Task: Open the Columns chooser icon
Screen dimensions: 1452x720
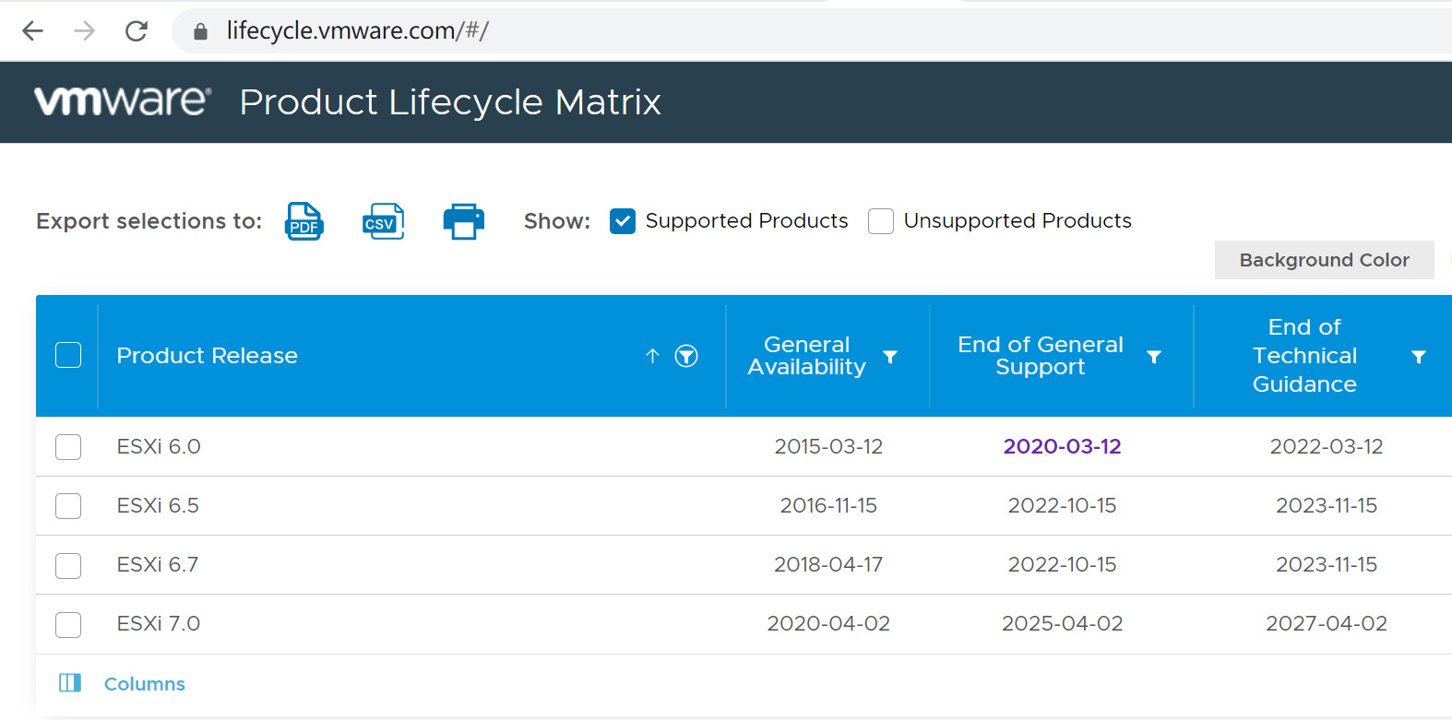Action: tap(70, 682)
